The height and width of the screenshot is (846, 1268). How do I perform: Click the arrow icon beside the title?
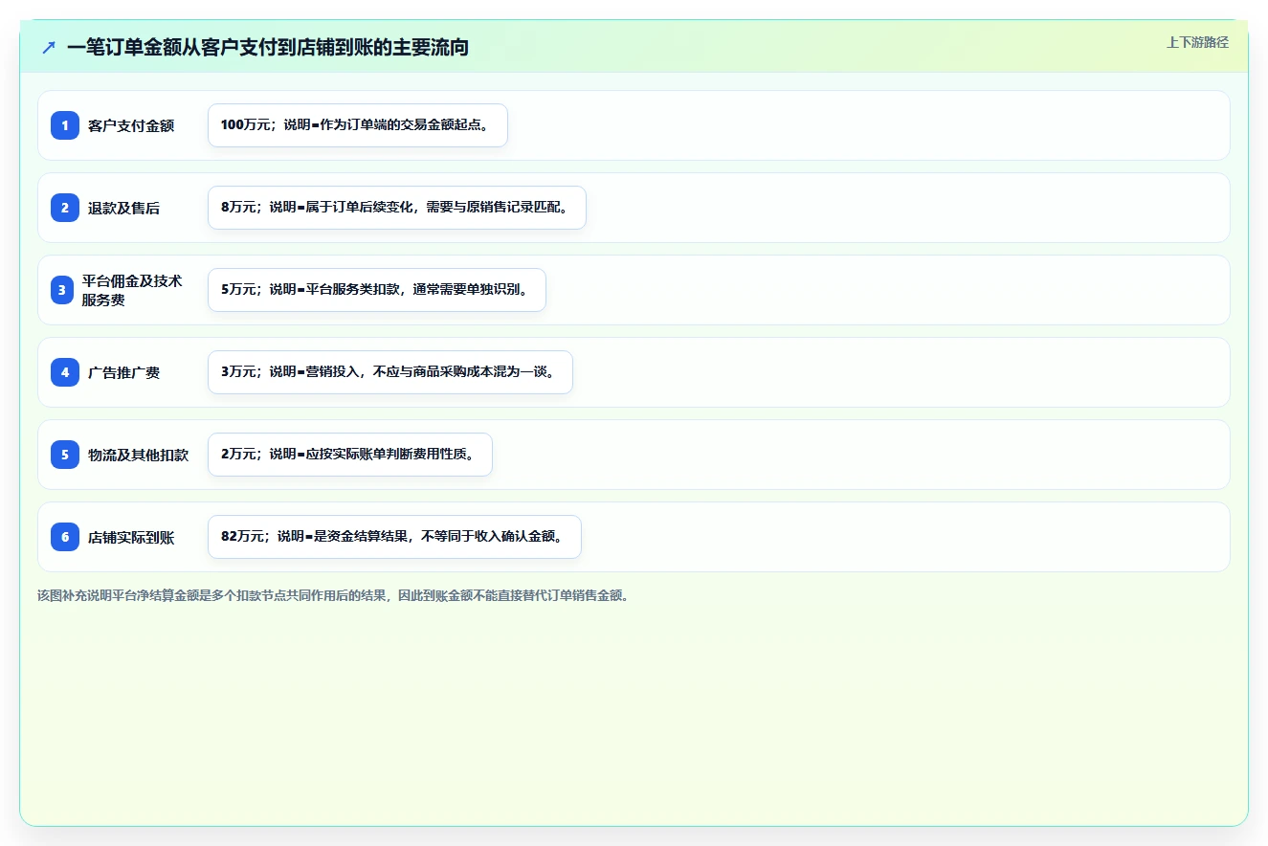click(49, 47)
